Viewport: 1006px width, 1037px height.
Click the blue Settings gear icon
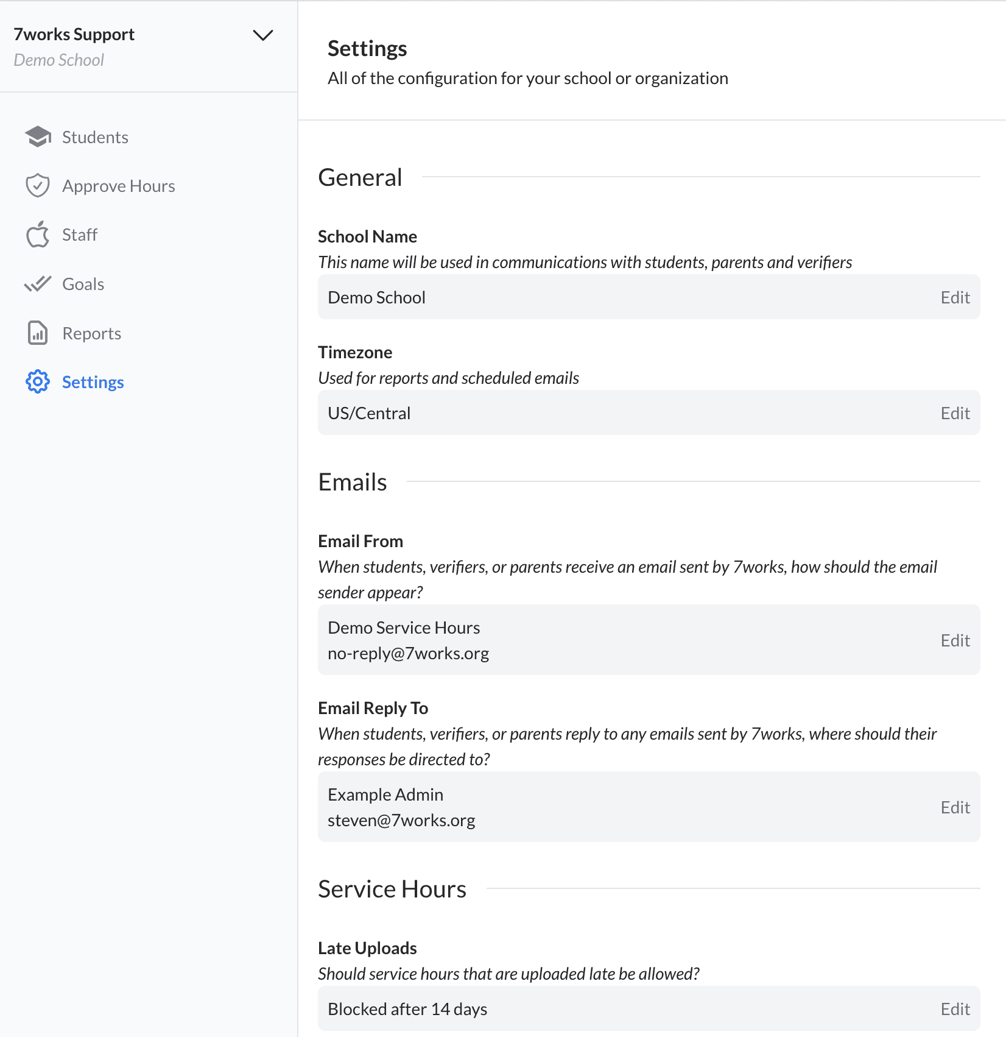(38, 382)
